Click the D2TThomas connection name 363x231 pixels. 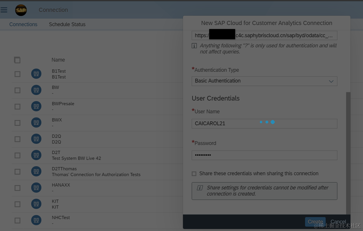tap(64, 169)
